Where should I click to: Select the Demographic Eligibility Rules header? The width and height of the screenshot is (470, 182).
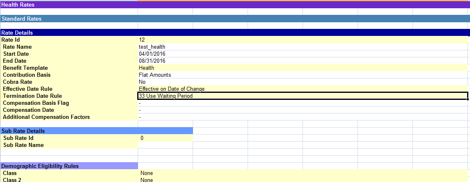(x=69, y=166)
